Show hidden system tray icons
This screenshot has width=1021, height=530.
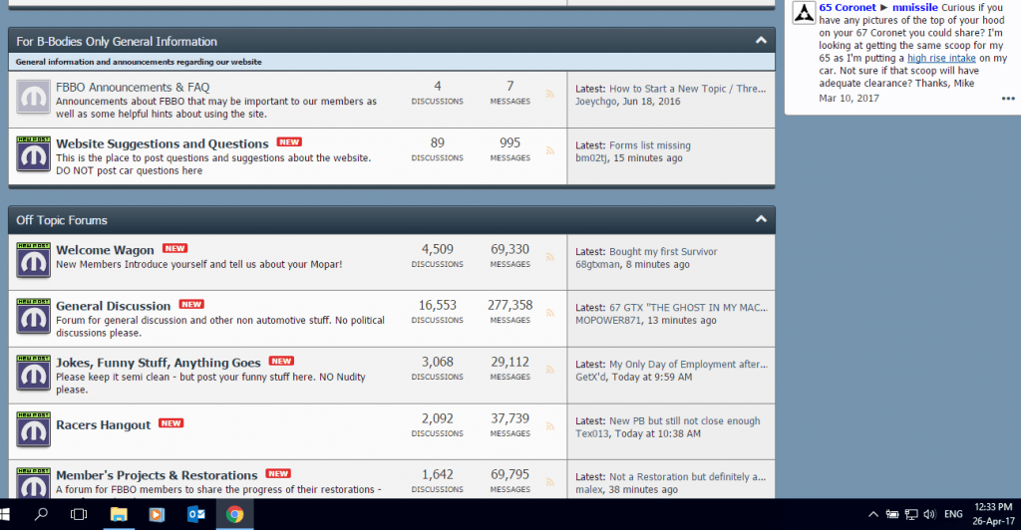pos(873,514)
